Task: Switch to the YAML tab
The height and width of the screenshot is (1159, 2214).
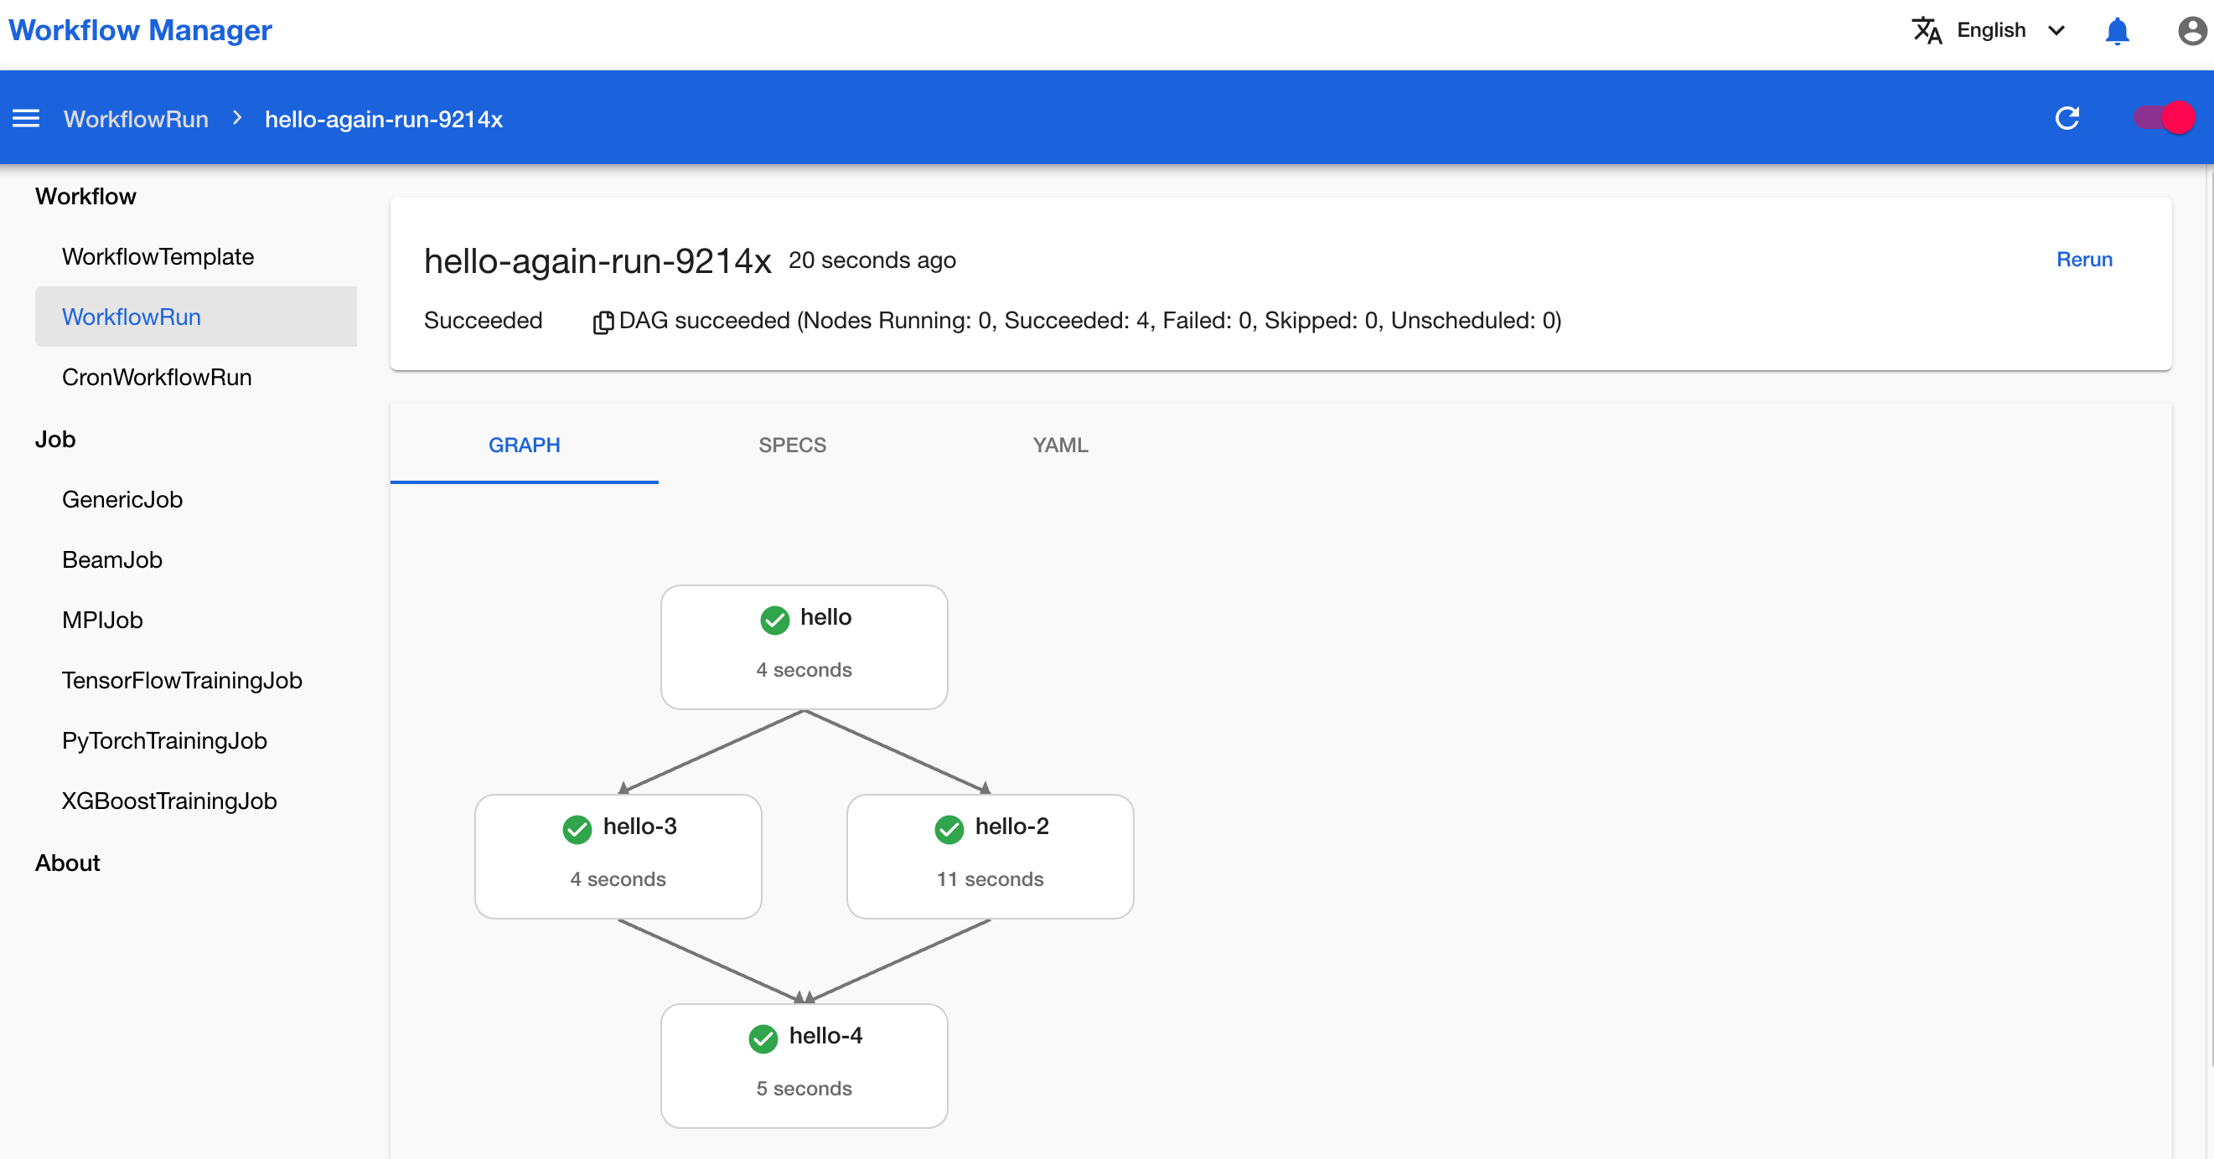Action: coord(1060,445)
